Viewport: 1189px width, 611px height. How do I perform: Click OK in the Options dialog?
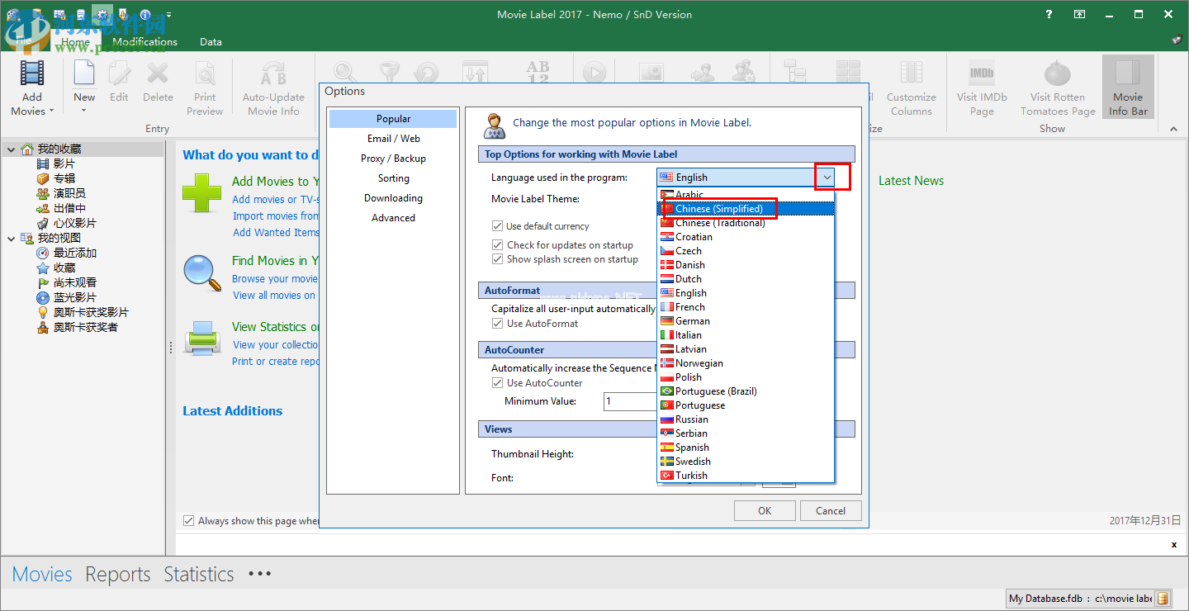click(765, 510)
